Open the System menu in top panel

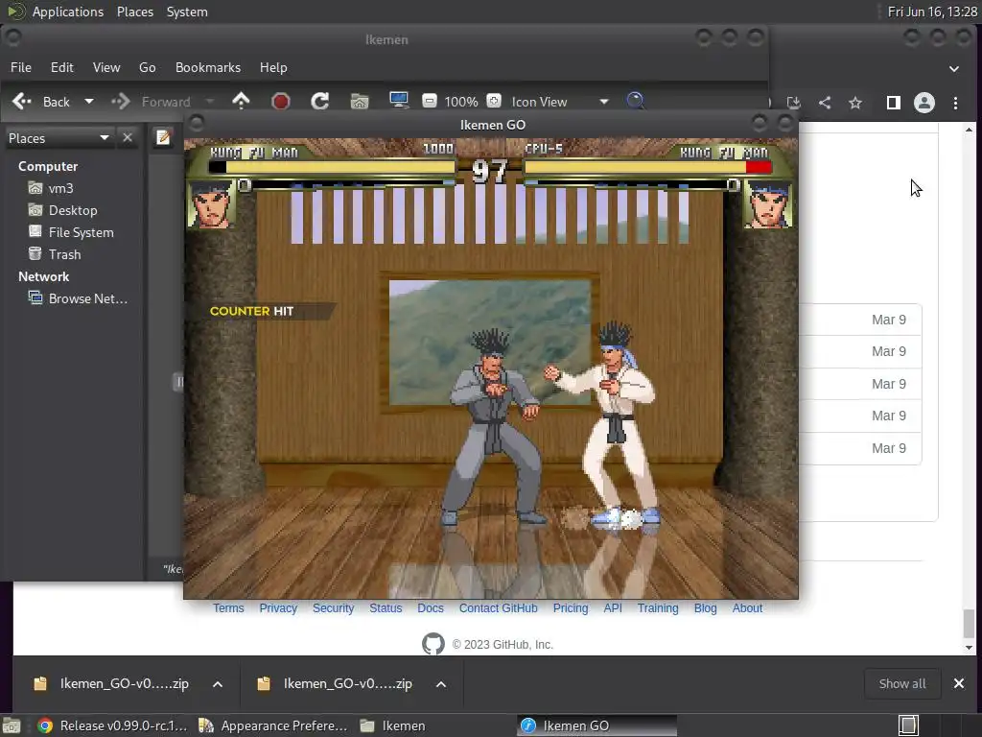click(187, 12)
